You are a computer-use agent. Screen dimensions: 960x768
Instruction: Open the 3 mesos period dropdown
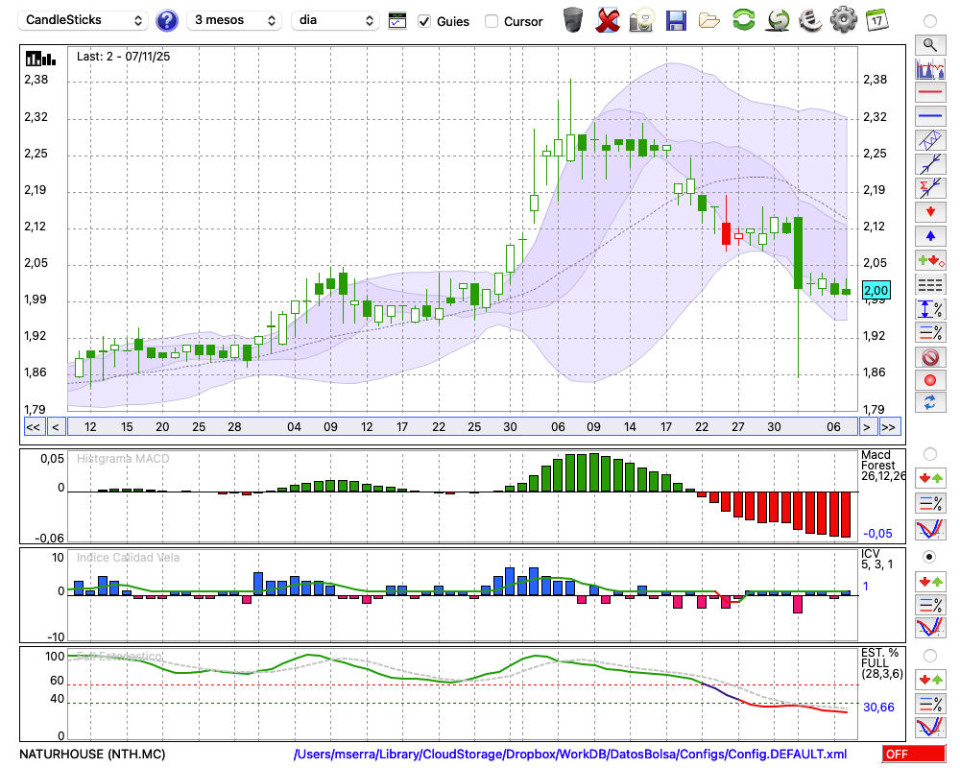click(234, 20)
